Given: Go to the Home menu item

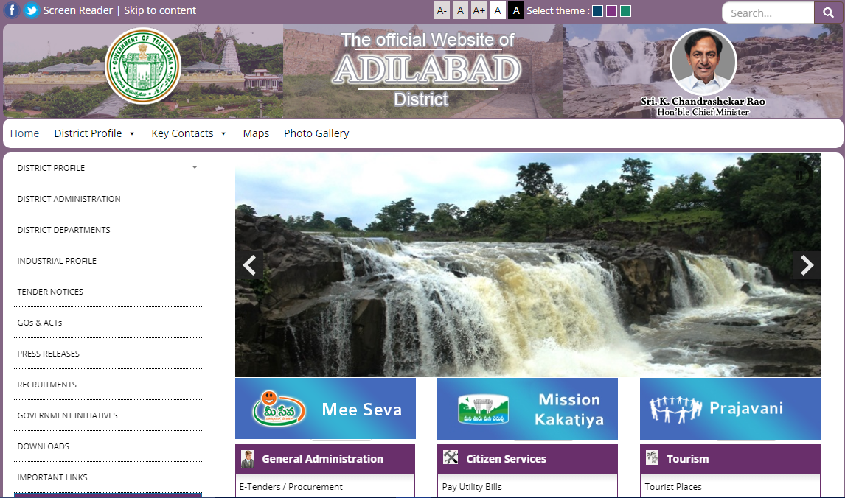Looking at the screenshot, I should 24,133.
